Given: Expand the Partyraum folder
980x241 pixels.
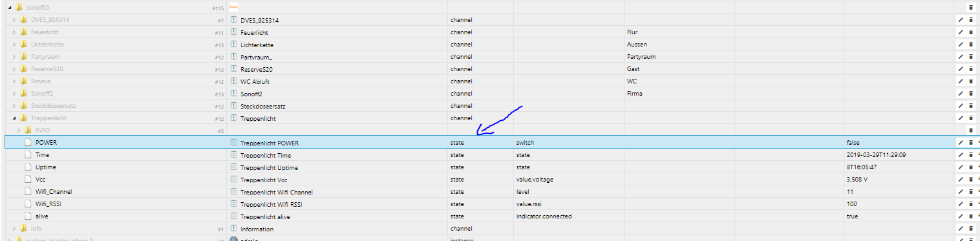Looking at the screenshot, I should point(14,57).
